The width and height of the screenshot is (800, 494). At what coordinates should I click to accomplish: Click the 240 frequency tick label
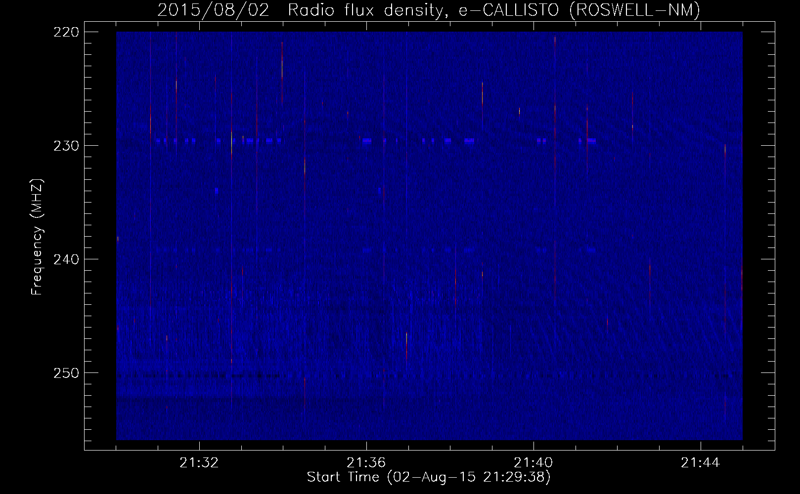tap(66, 259)
